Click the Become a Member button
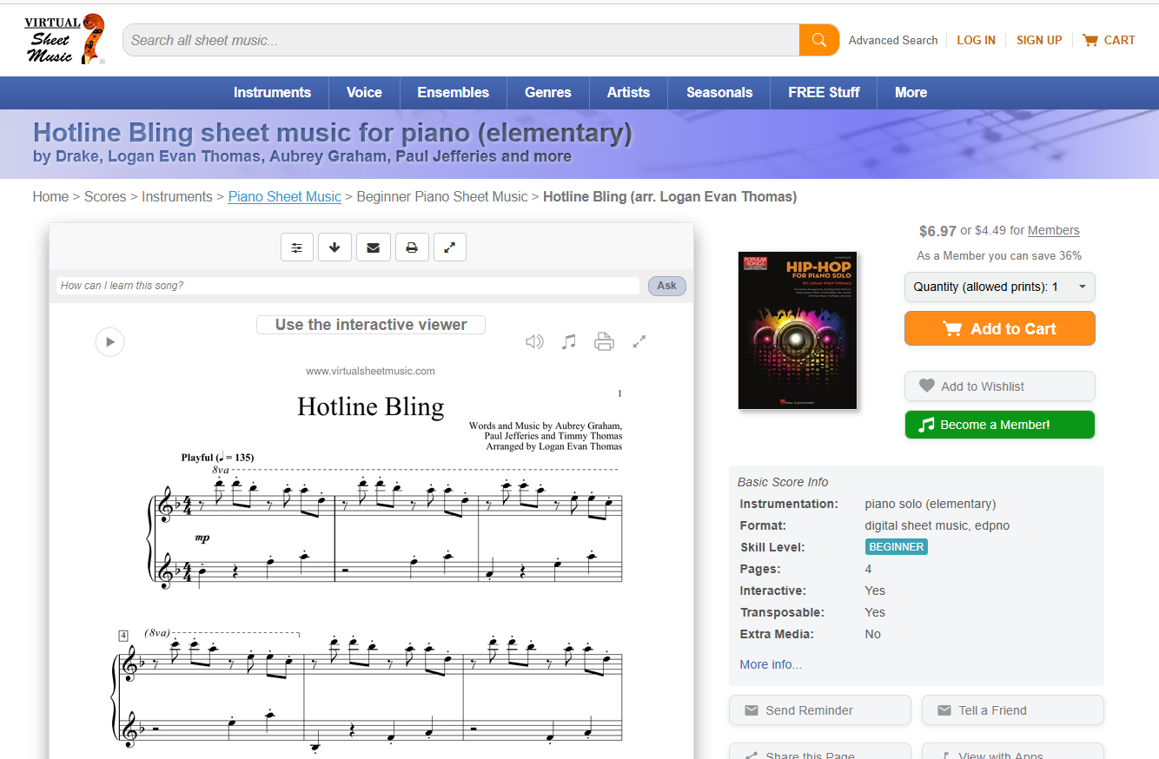This screenshot has width=1159, height=759. pos(1000,425)
